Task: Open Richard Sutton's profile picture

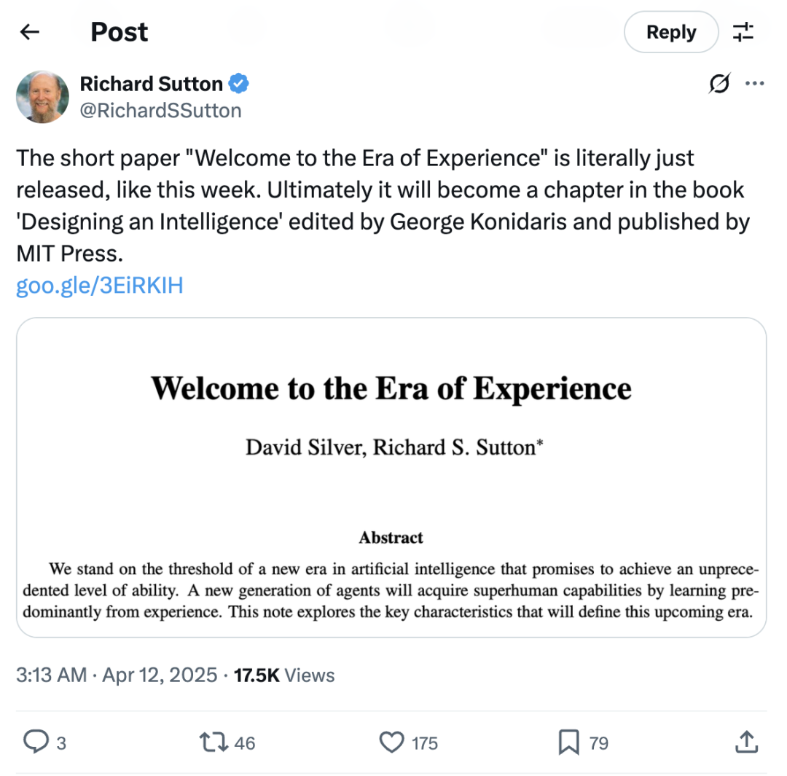Action: (42, 97)
